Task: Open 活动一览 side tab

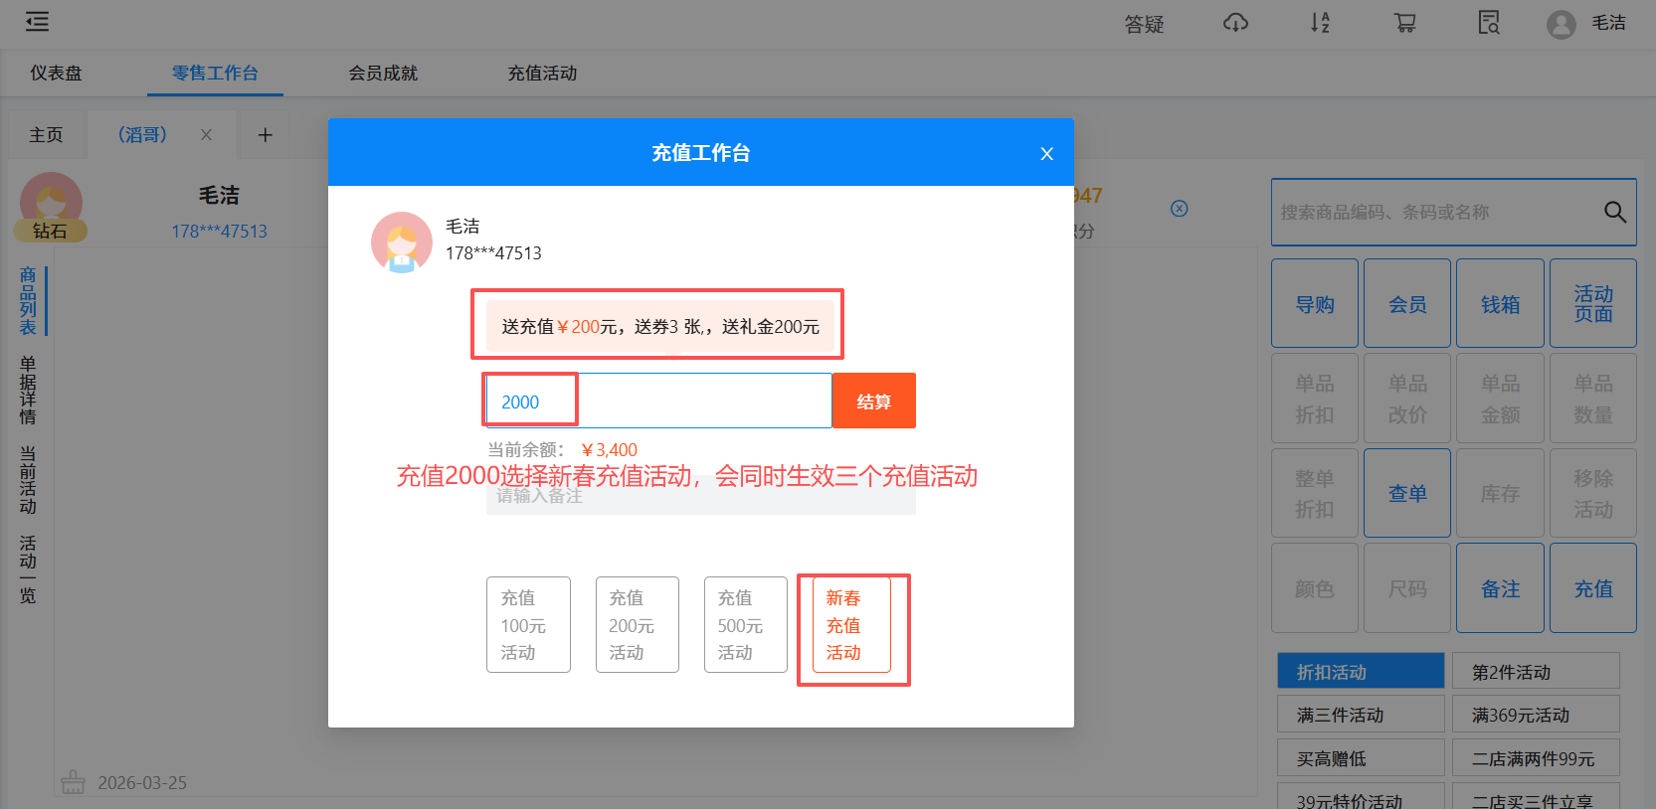Action: point(28,568)
